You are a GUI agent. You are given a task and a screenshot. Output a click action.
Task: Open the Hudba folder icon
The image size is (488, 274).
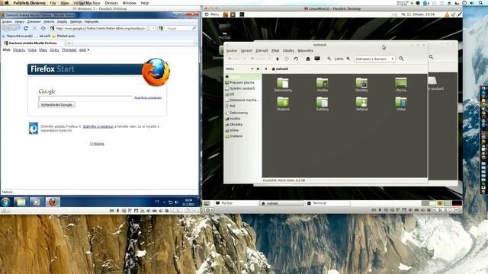[322, 83]
